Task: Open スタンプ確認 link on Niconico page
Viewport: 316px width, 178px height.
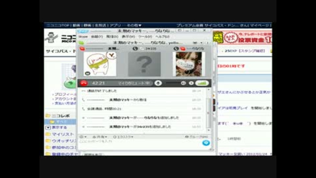Action: click(x=251, y=51)
